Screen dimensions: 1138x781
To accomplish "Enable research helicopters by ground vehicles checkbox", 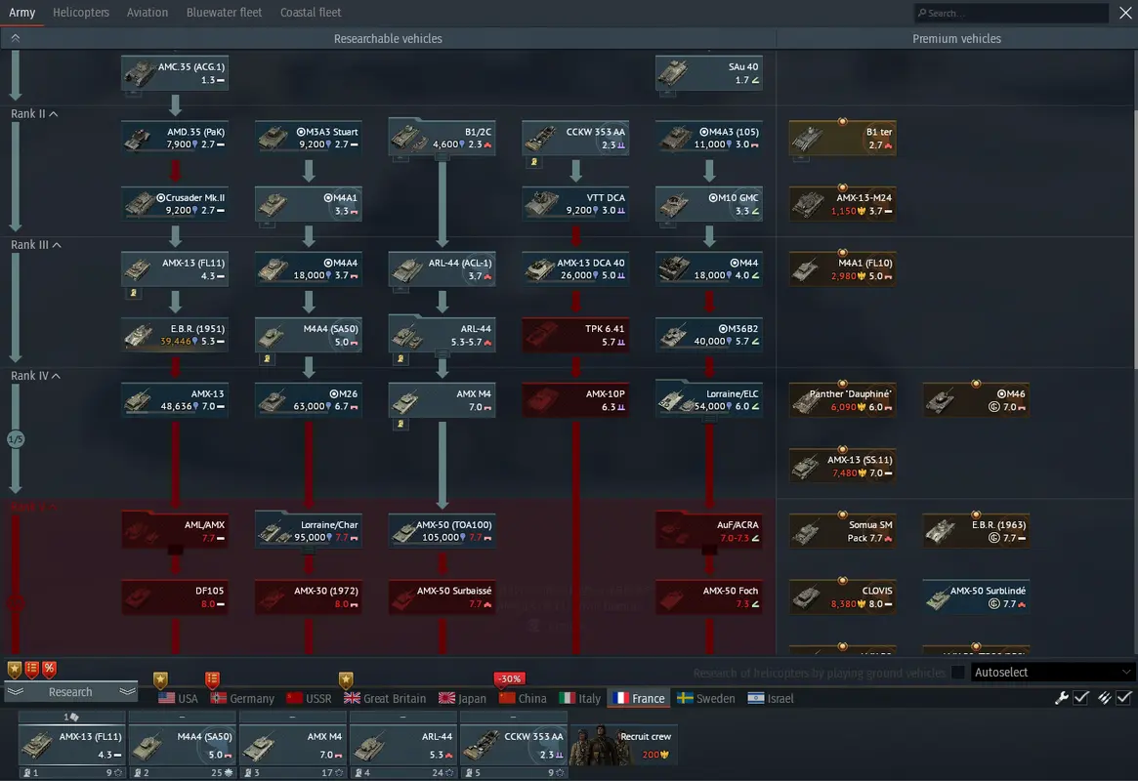I will pyautogui.click(x=958, y=673).
